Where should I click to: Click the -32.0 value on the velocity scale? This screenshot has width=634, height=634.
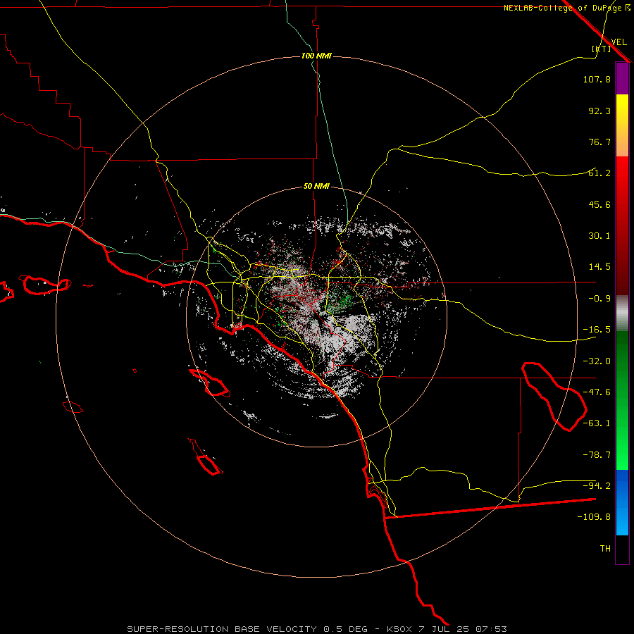597,361
